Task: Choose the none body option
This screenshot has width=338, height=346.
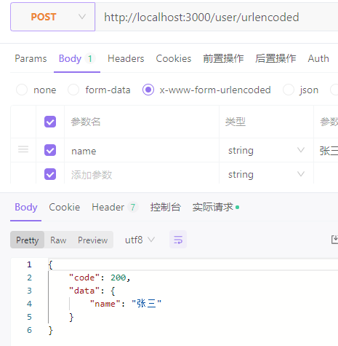Action: pos(22,90)
